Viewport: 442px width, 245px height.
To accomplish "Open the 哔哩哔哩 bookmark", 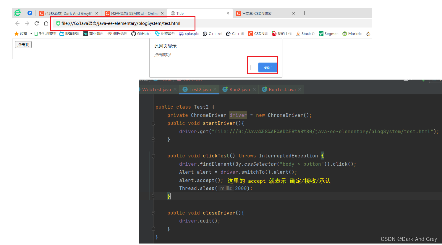I will (x=69, y=34).
